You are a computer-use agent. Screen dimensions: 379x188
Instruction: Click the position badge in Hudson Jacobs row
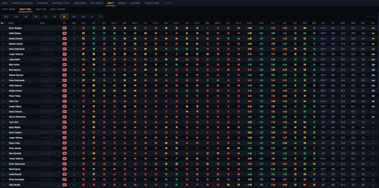pos(64,43)
